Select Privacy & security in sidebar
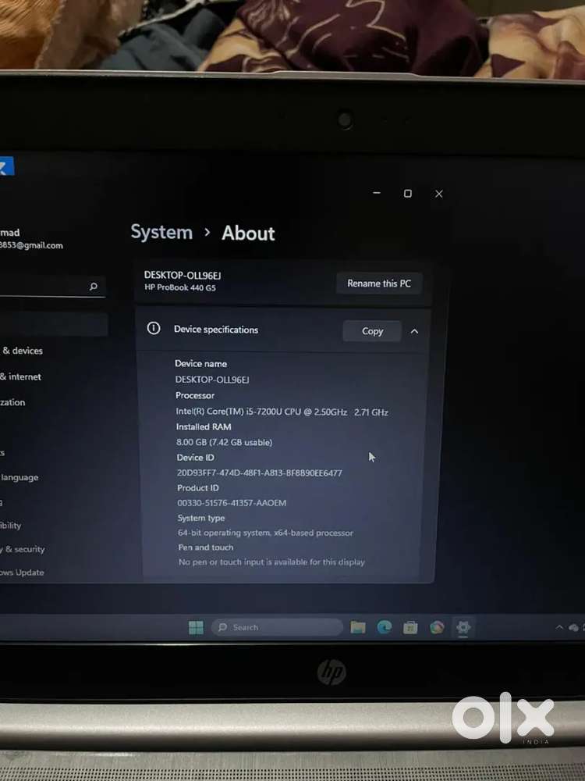Screen dimensions: 585x781 click(23, 549)
